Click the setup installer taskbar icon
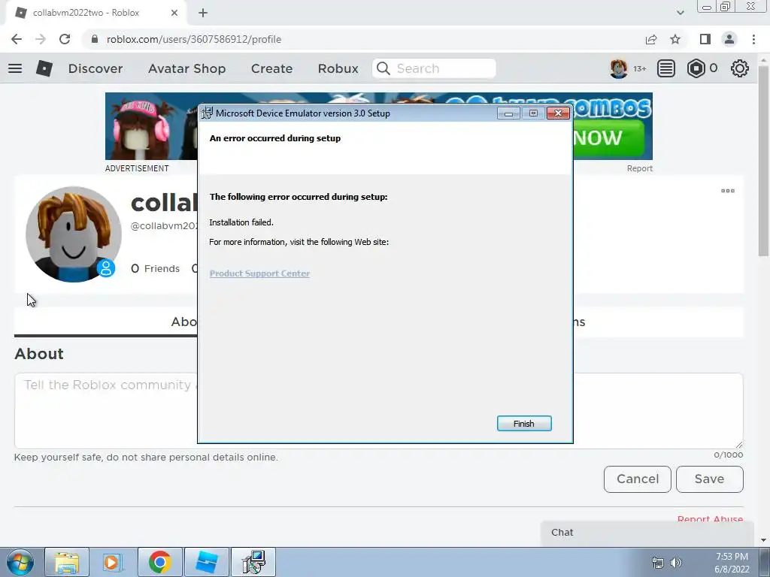 click(x=253, y=562)
